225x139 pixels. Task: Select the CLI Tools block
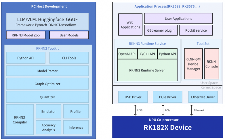(x=69, y=58)
